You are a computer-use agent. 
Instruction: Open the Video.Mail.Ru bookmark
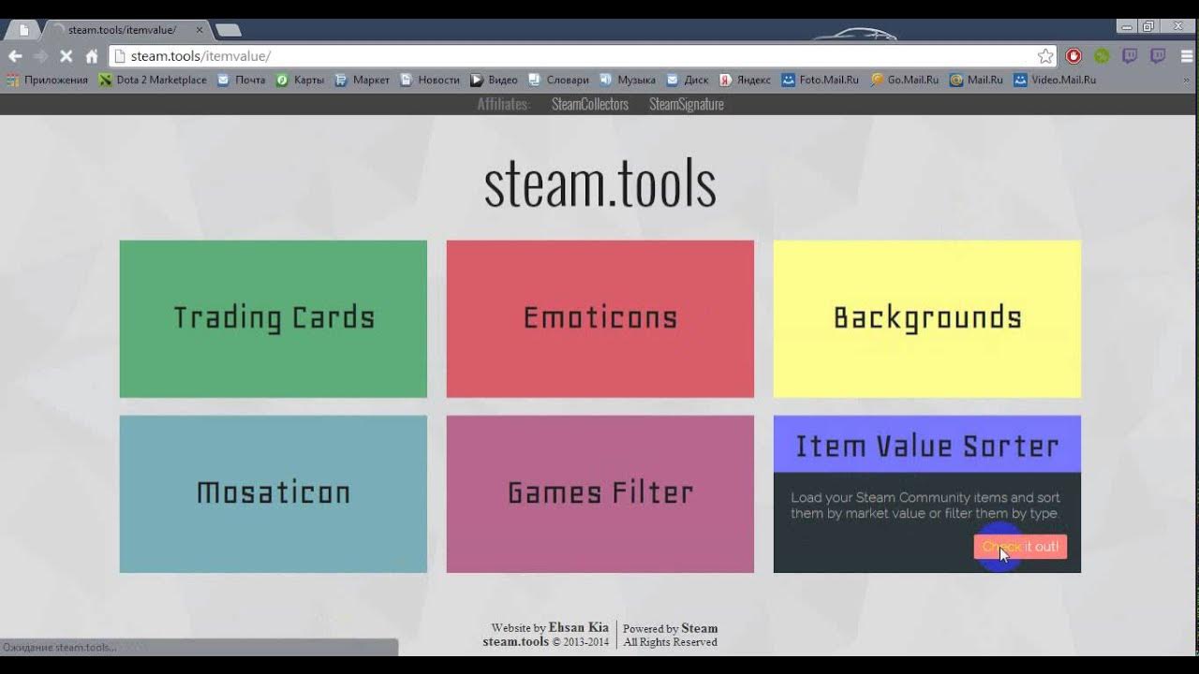click(x=1055, y=80)
